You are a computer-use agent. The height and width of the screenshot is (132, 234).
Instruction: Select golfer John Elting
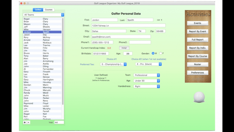tap(42, 67)
